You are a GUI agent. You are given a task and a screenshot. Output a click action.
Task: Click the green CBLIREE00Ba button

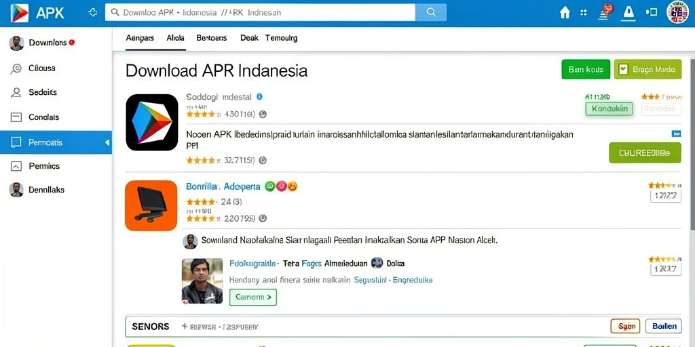pos(645,152)
